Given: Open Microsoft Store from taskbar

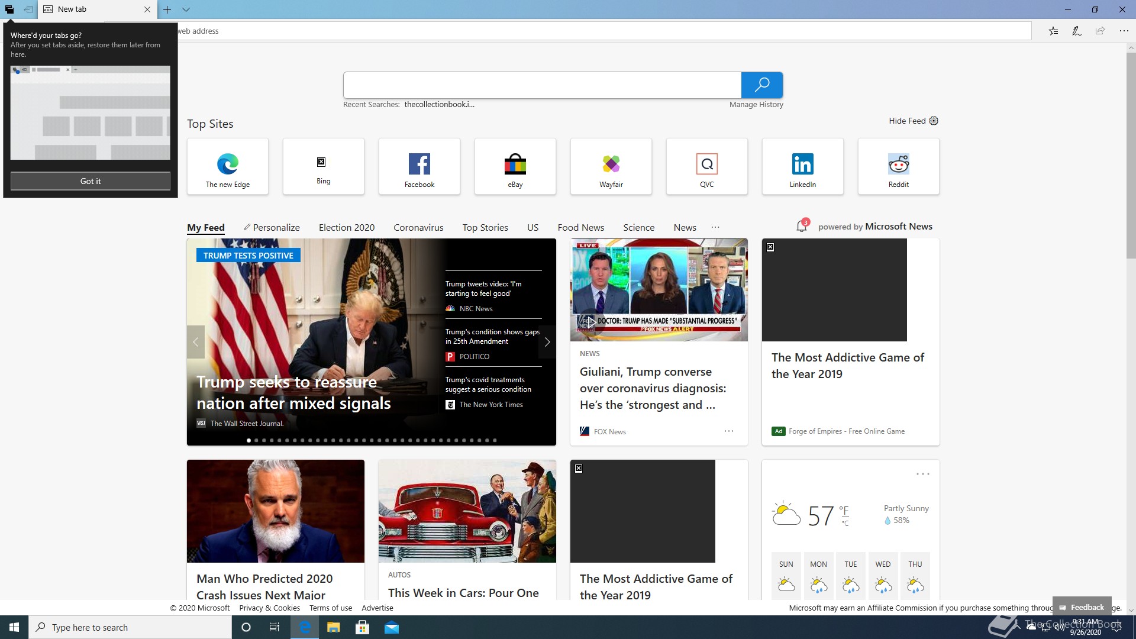Looking at the screenshot, I should (362, 627).
